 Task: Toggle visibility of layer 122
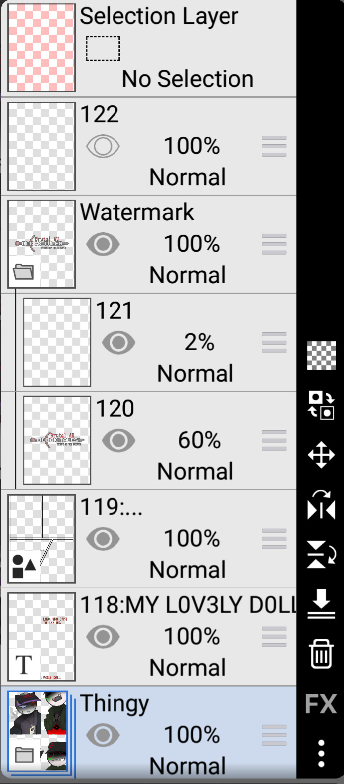(x=103, y=147)
